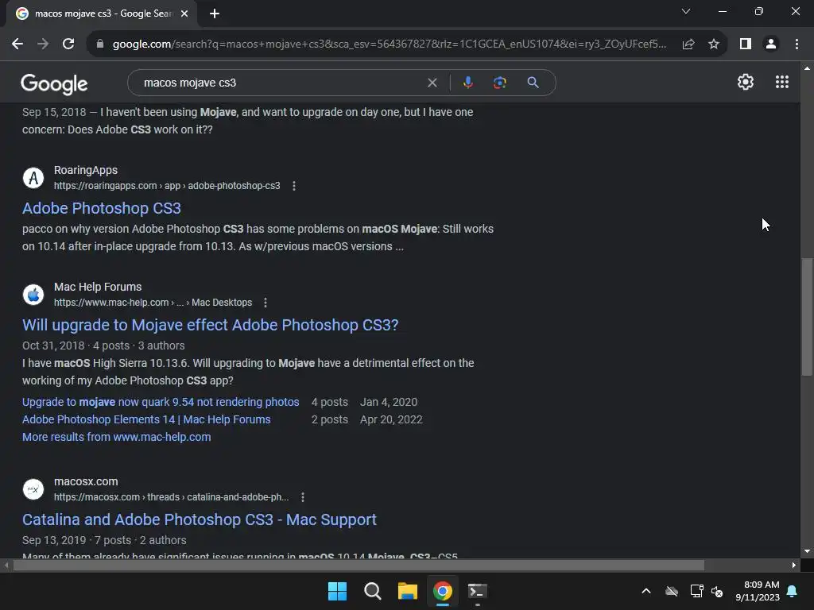814x610 pixels.
Task: Share this page icon in address bar
Action: pyautogui.click(x=688, y=44)
